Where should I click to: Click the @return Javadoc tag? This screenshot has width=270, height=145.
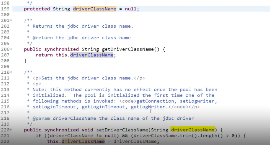[43, 38]
